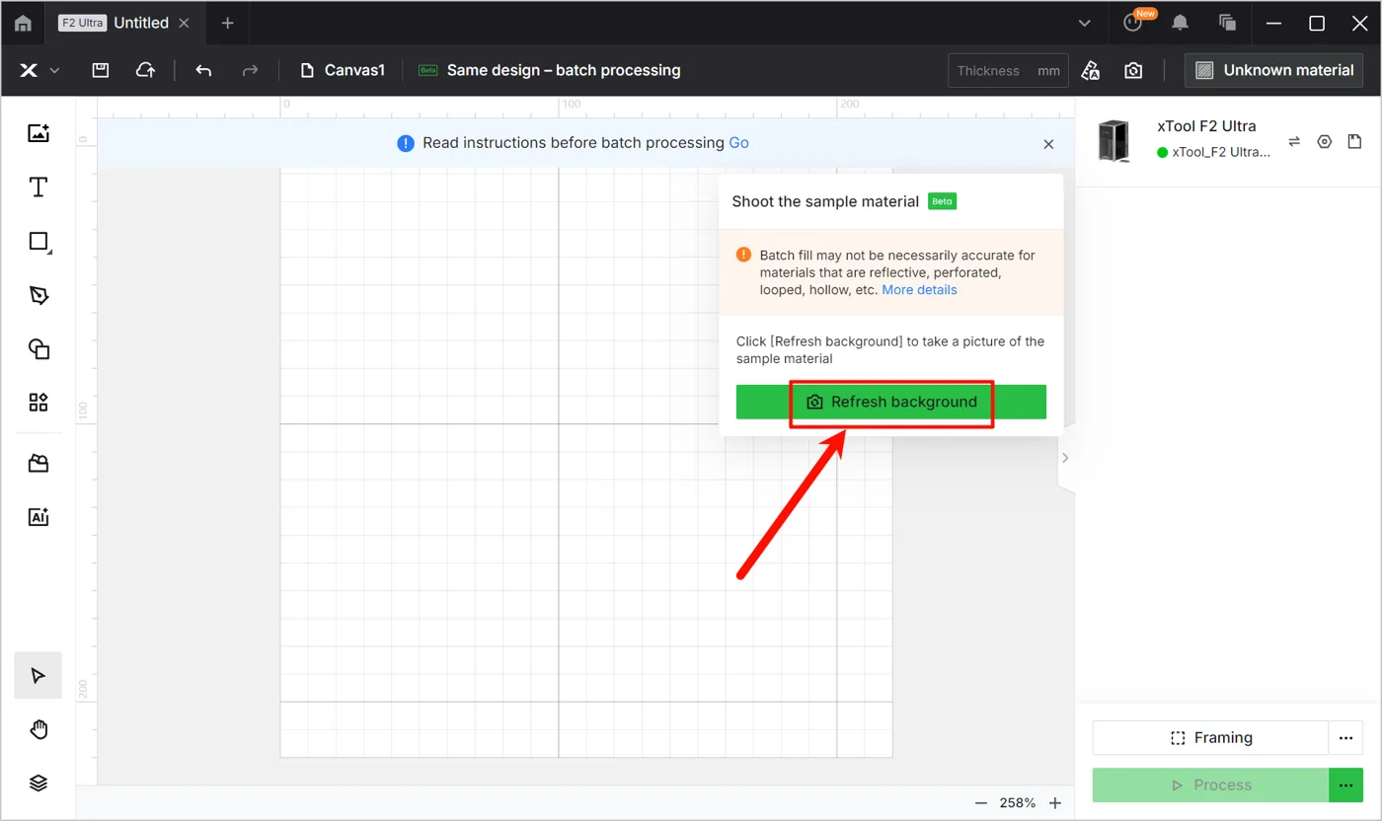Zoom in the canvas with plus
The width and height of the screenshot is (1382, 821).
[1055, 803]
